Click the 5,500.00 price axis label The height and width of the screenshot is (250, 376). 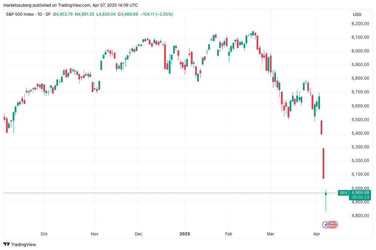[x=360, y=120]
